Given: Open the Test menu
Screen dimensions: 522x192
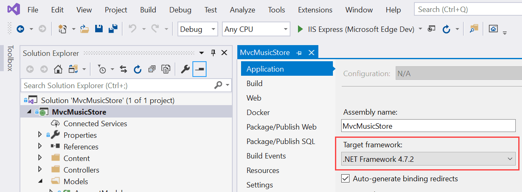Looking at the screenshot, I should (211, 10).
